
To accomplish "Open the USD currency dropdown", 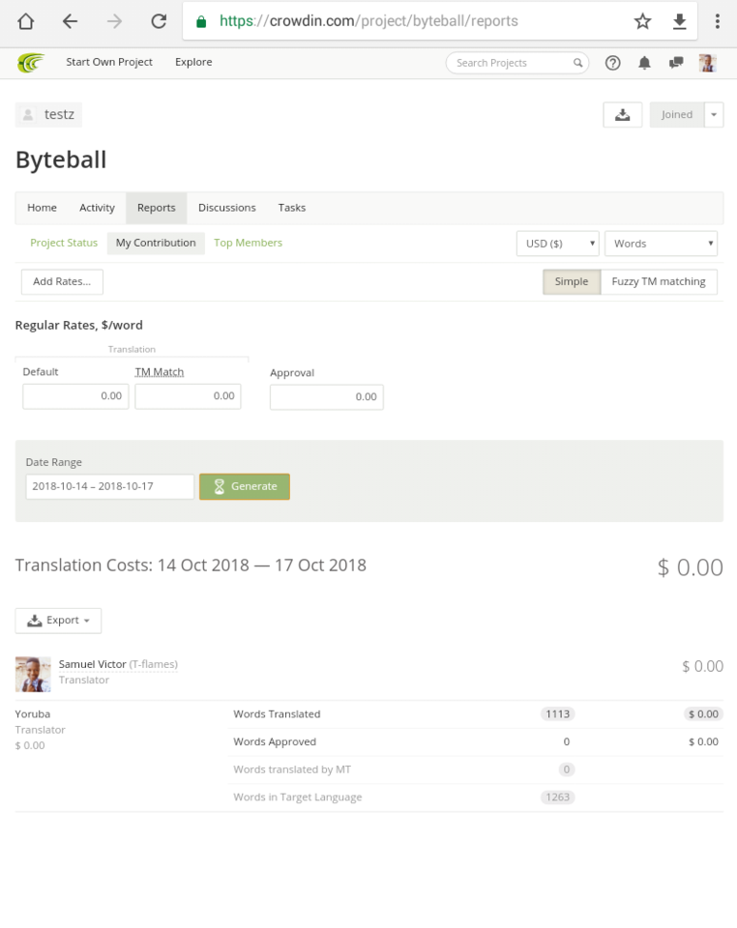I will tap(558, 244).
